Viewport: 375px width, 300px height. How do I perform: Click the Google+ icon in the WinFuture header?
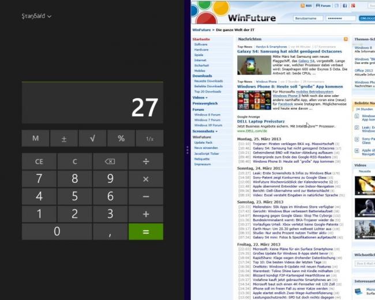[353, 6]
